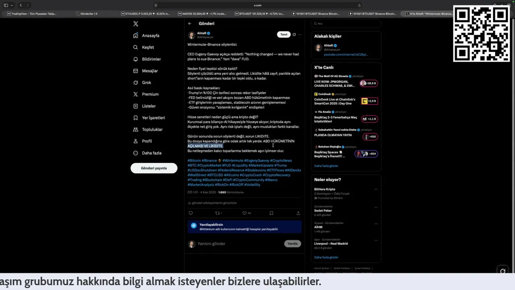Click the reply bubble icon under the post
515x290 pixels.
coord(191,213)
